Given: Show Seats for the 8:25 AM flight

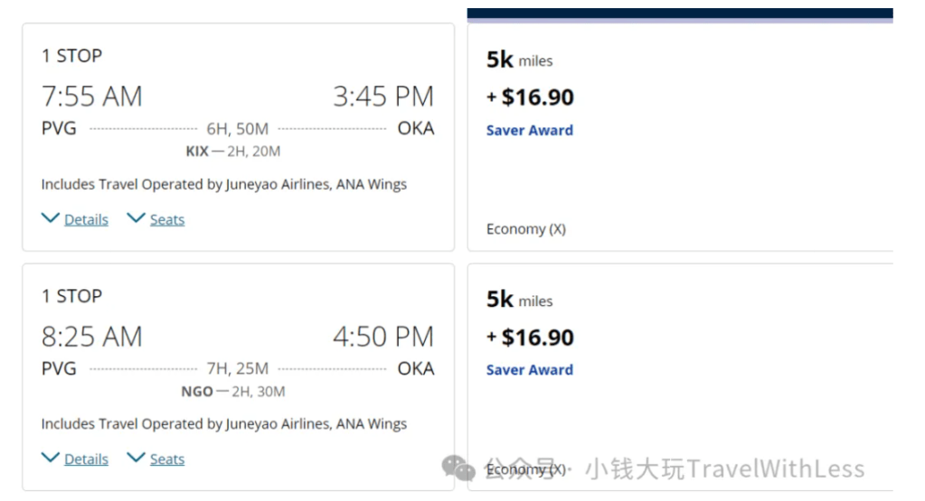Looking at the screenshot, I should 167,459.
